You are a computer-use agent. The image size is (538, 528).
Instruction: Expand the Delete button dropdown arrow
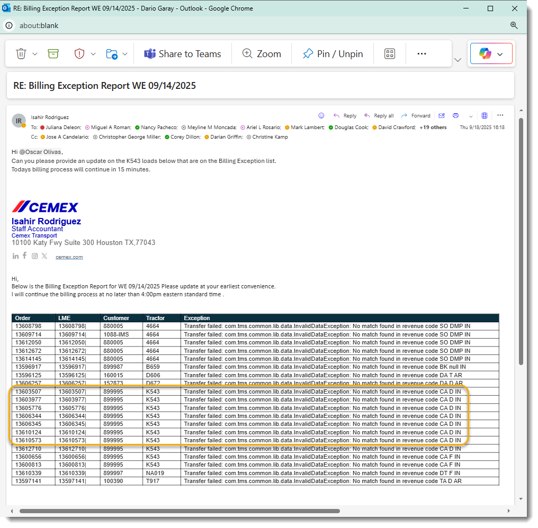pos(35,53)
